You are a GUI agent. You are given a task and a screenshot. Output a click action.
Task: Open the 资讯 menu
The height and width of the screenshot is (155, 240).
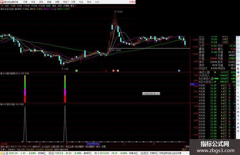click(41, 2)
